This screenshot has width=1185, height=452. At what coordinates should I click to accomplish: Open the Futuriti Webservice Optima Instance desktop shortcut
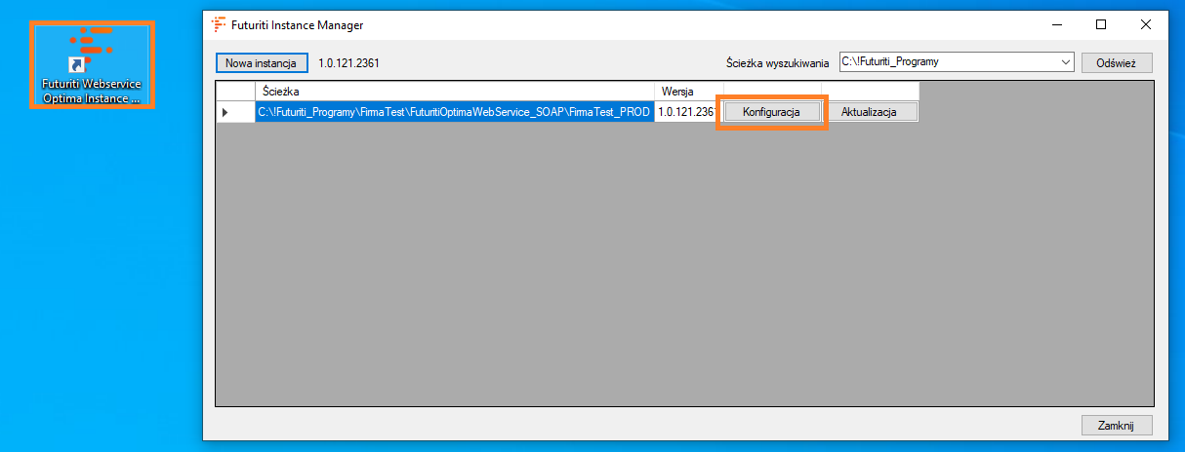click(91, 63)
